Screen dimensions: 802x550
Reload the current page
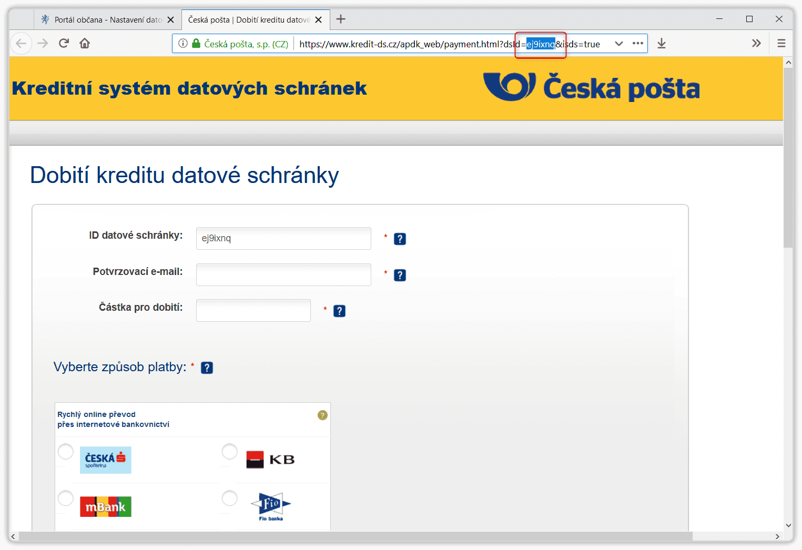64,43
